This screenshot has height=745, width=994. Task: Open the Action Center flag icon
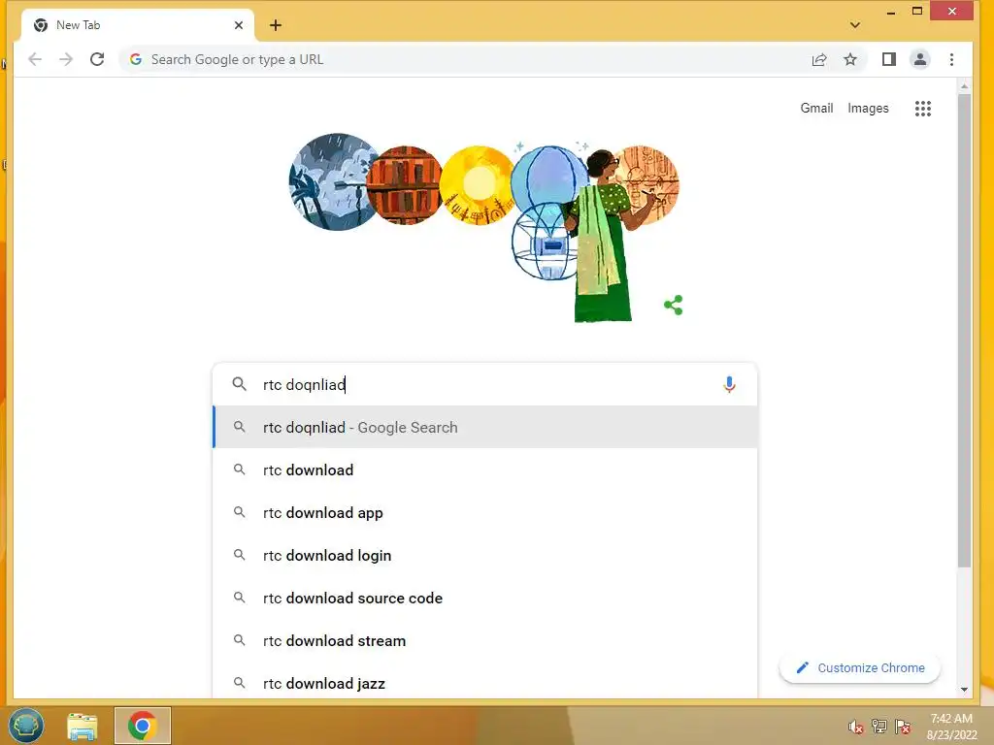pos(903,727)
